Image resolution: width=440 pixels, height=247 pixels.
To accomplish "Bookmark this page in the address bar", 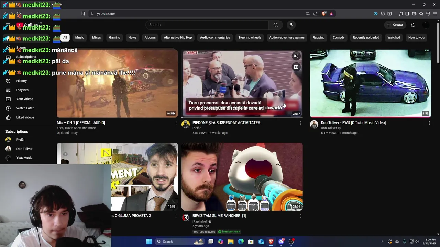I will click(x=83, y=14).
